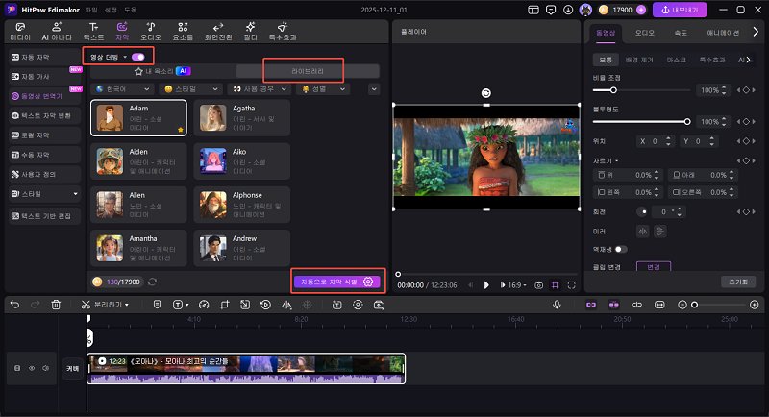Open the 화면전환 (Transitions) tab
This screenshot has width=769, height=417.
coord(218,32)
